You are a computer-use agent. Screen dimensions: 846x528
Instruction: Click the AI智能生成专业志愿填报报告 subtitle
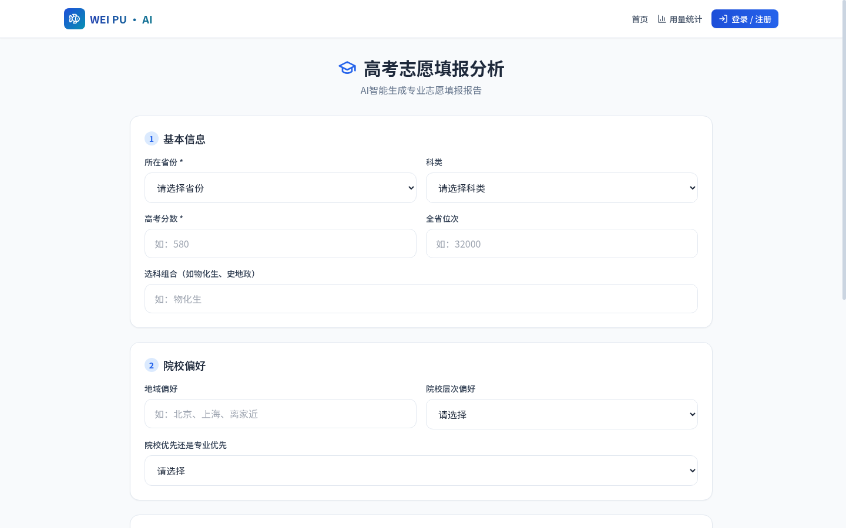click(421, 90)
